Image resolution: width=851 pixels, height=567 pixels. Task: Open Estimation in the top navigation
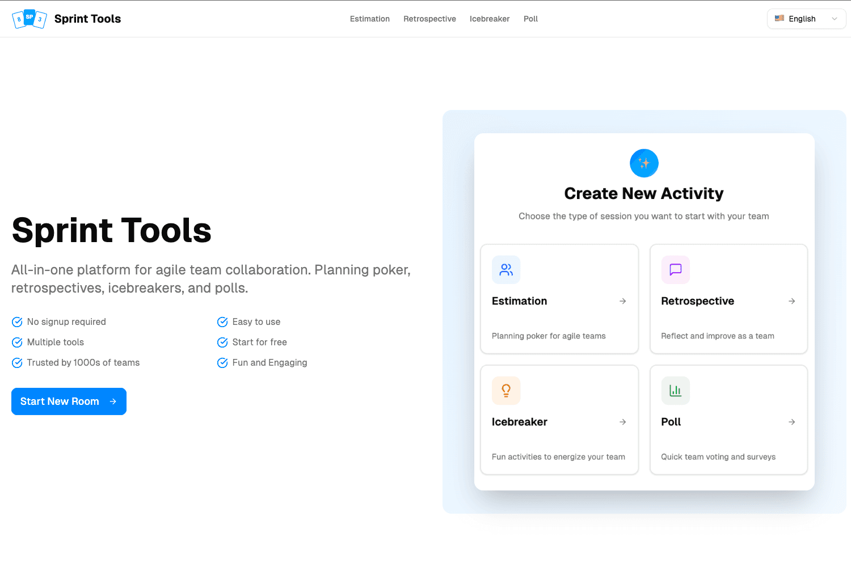(370, 19)
